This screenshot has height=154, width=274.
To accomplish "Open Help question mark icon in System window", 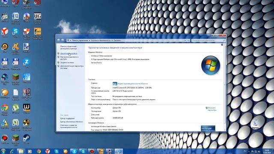I will 222,44.
